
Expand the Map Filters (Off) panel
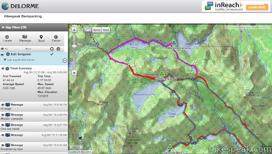[x=34, y=27]
